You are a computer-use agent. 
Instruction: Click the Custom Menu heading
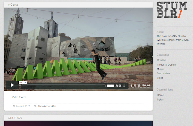pyautogui.click(x=165, y=90)
